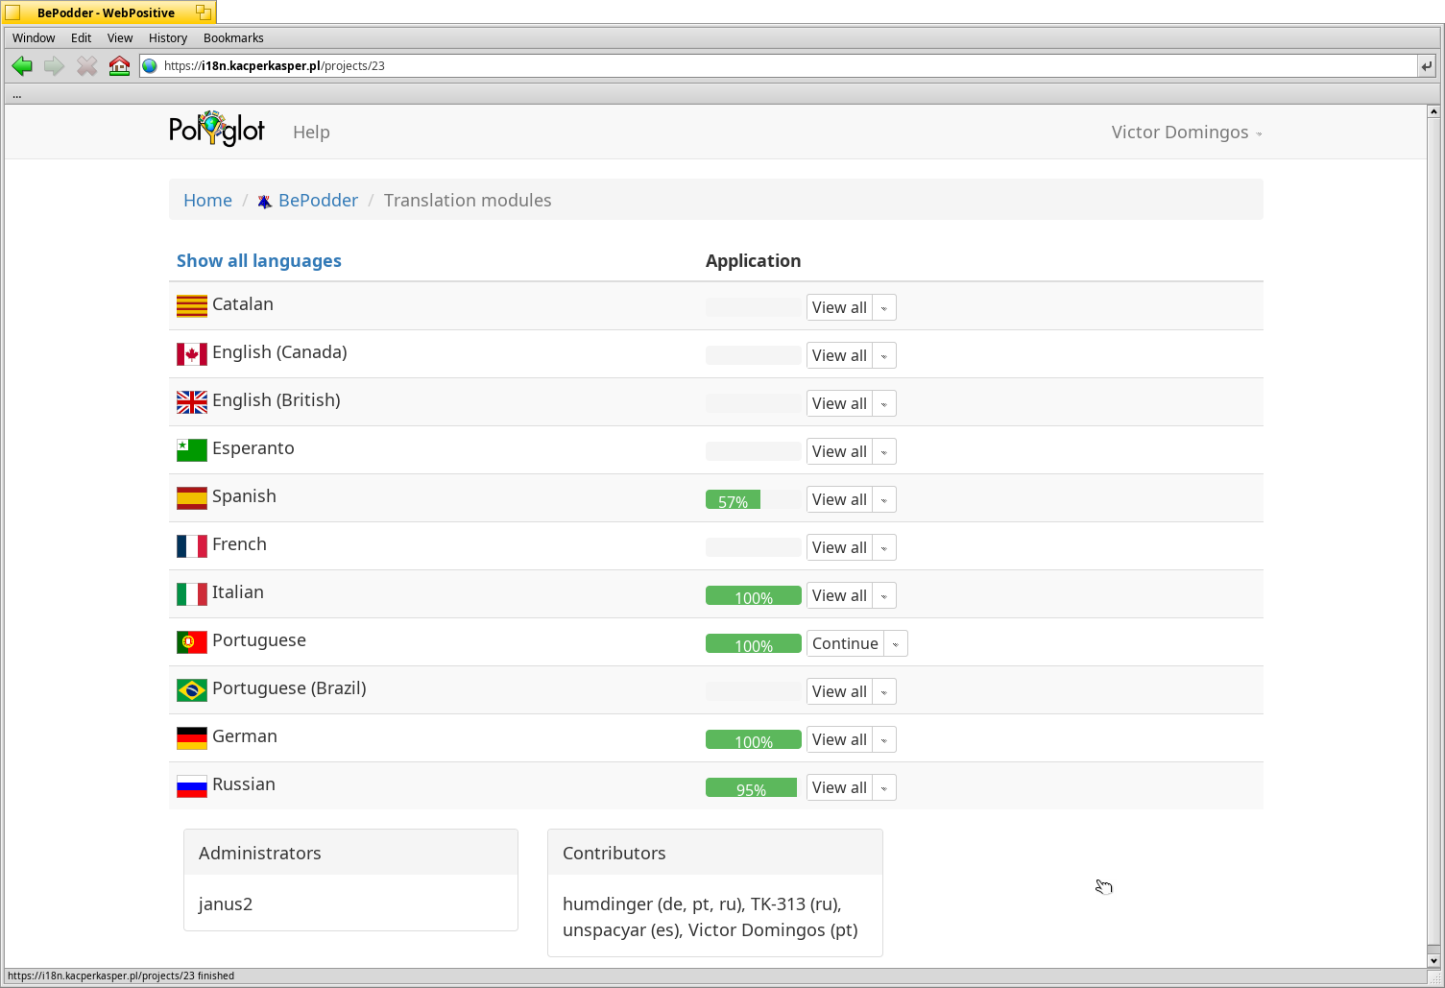The height and width of the screenshot is (988, 1445).
Task: Open the Window menu
Action: (x=34, y=38)
